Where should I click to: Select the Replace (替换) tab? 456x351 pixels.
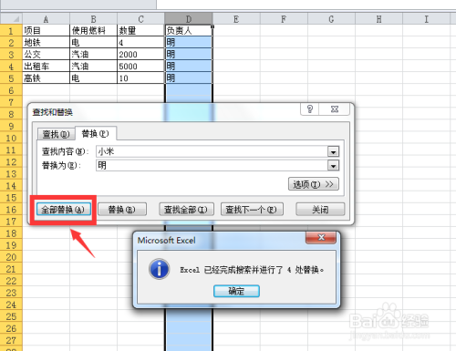96,133
